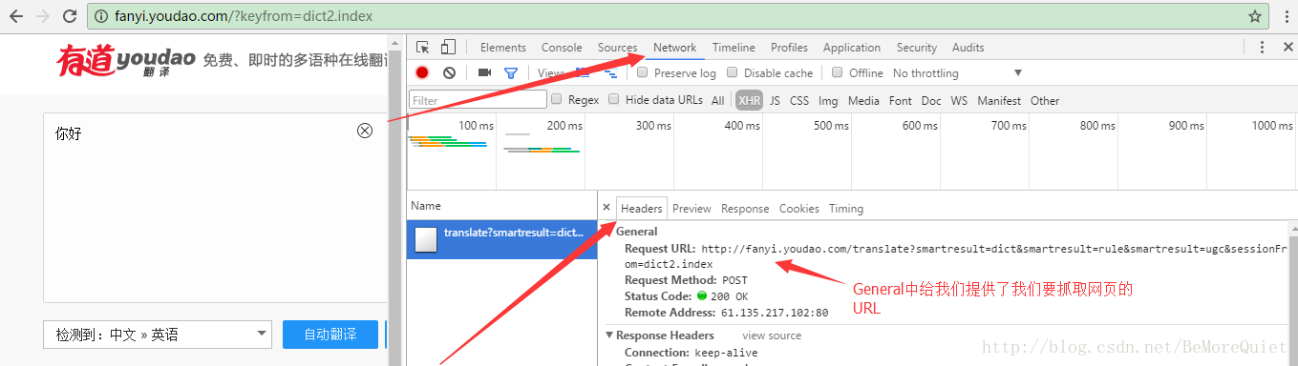Filter requests by CSS
The width and height of the screenshot is (1298, 366).
[799, 100]
